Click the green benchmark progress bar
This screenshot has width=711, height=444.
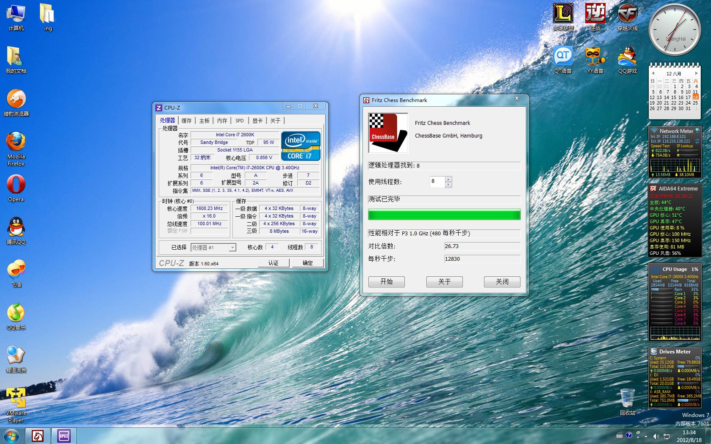click(444, 215)
